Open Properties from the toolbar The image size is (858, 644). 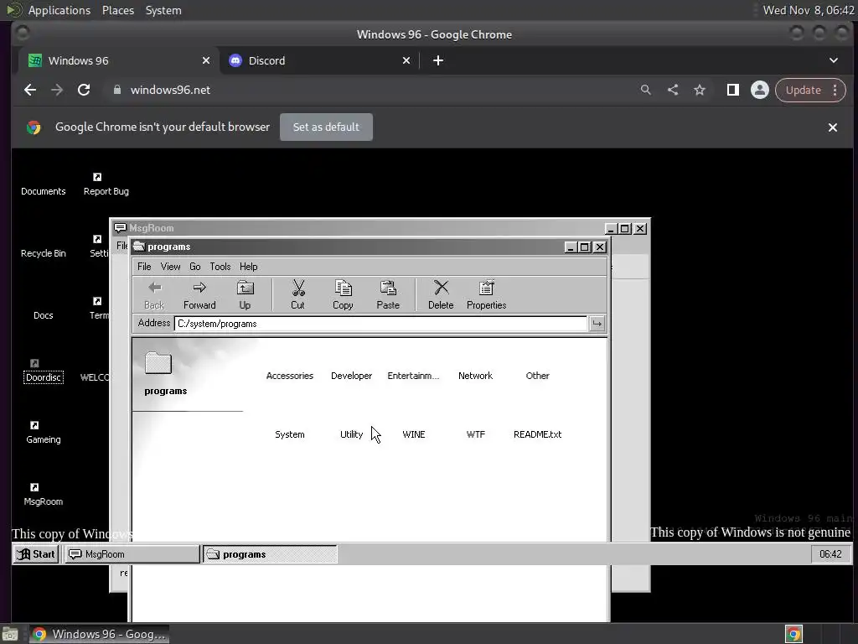pos(487,294)
